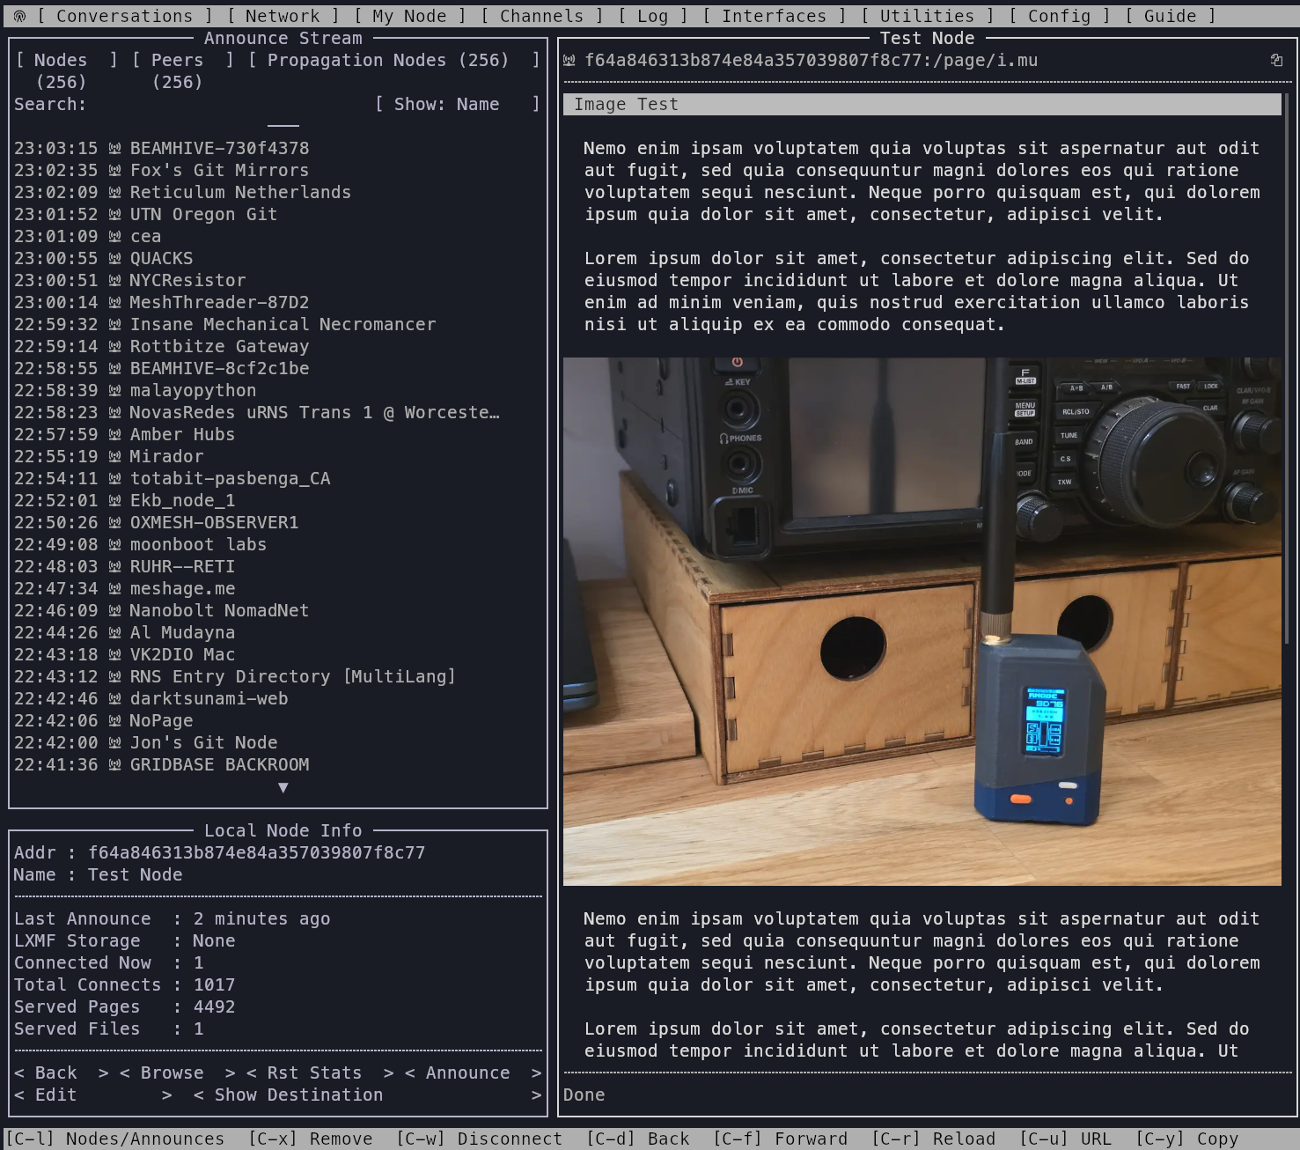Click the Show Destination button
Image resolution: width=1300 pixels, height=1150 pixels.
[367, 1095]
